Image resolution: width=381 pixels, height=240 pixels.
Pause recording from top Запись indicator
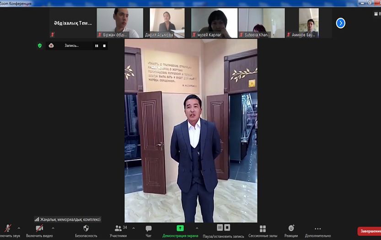tap(97, 46)
